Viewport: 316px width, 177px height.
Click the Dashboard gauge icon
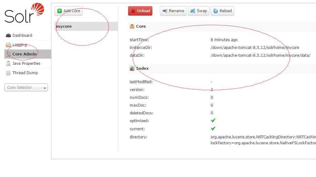(8, 36)
